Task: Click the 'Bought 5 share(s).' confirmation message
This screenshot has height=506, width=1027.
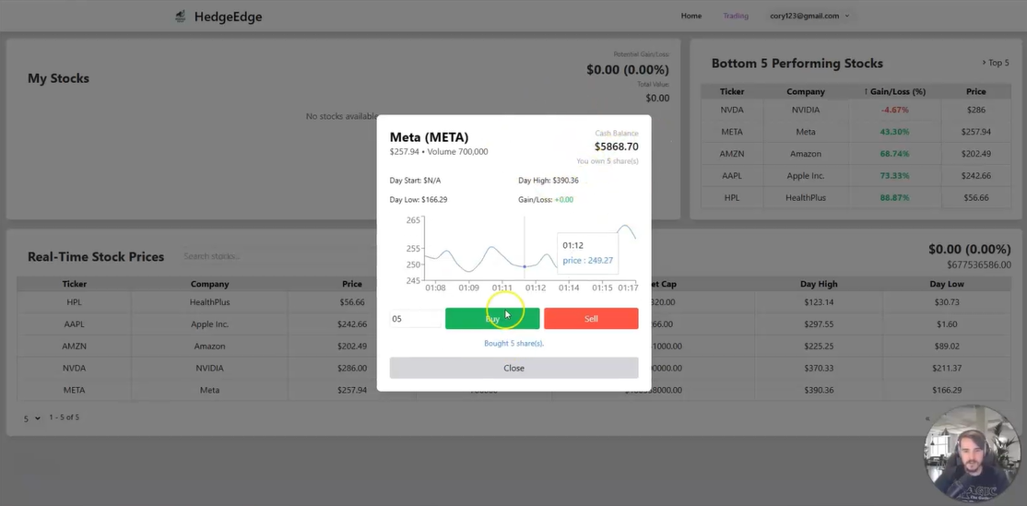Action: [x=514, y=343]
